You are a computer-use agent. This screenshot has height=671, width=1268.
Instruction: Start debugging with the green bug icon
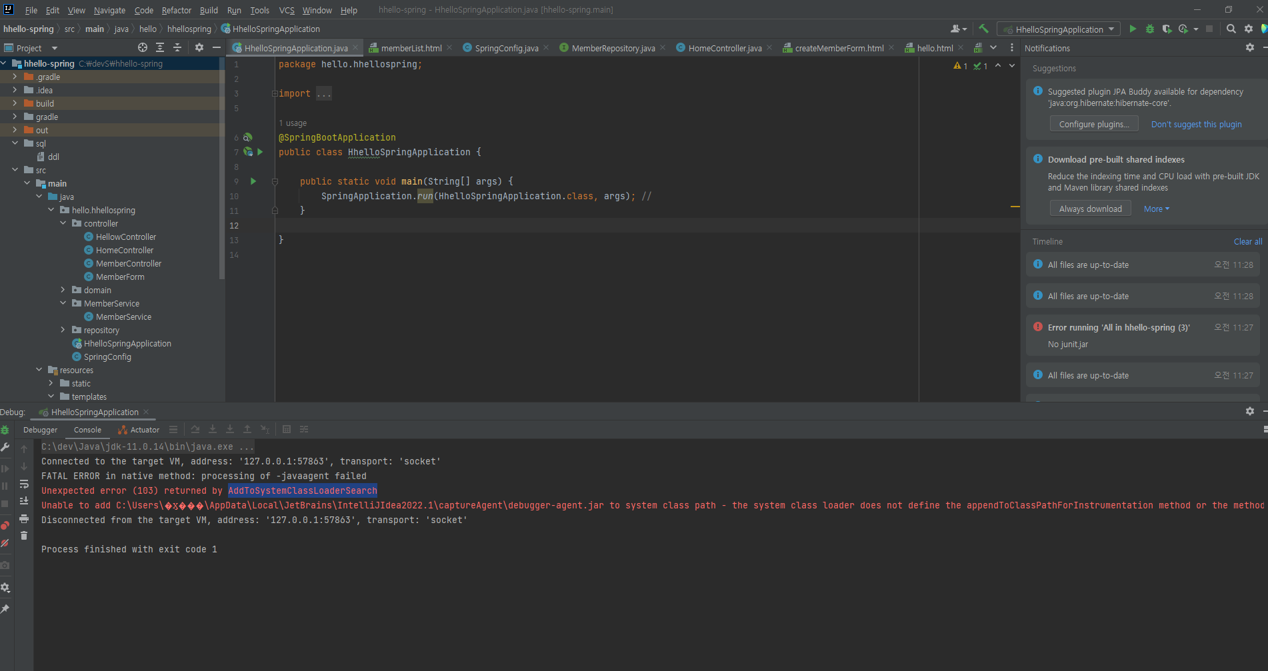(1149, 29)
